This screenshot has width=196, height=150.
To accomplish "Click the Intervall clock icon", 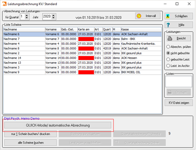I will click(x=139, y=16).
